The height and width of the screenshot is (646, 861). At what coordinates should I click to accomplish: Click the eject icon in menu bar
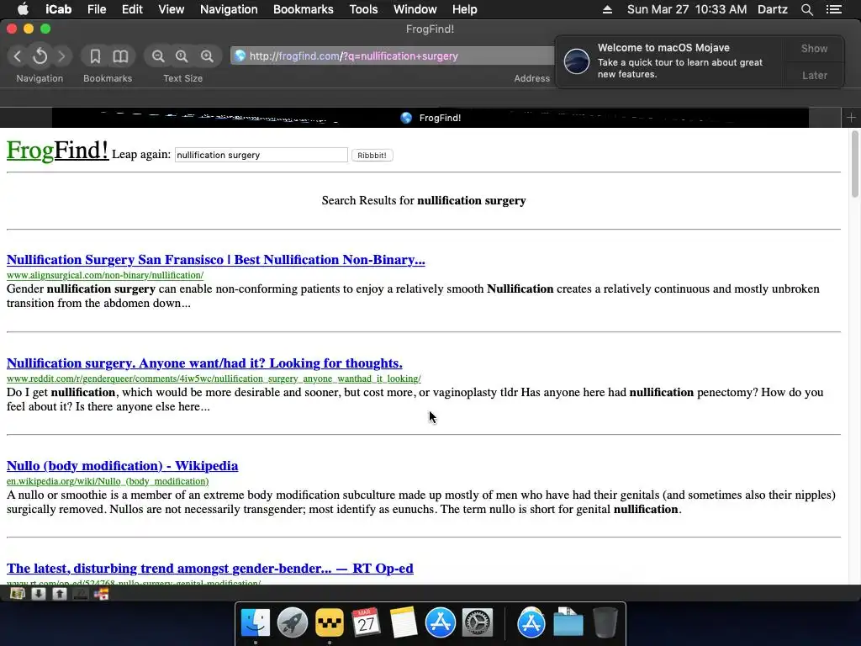(607, 9)
